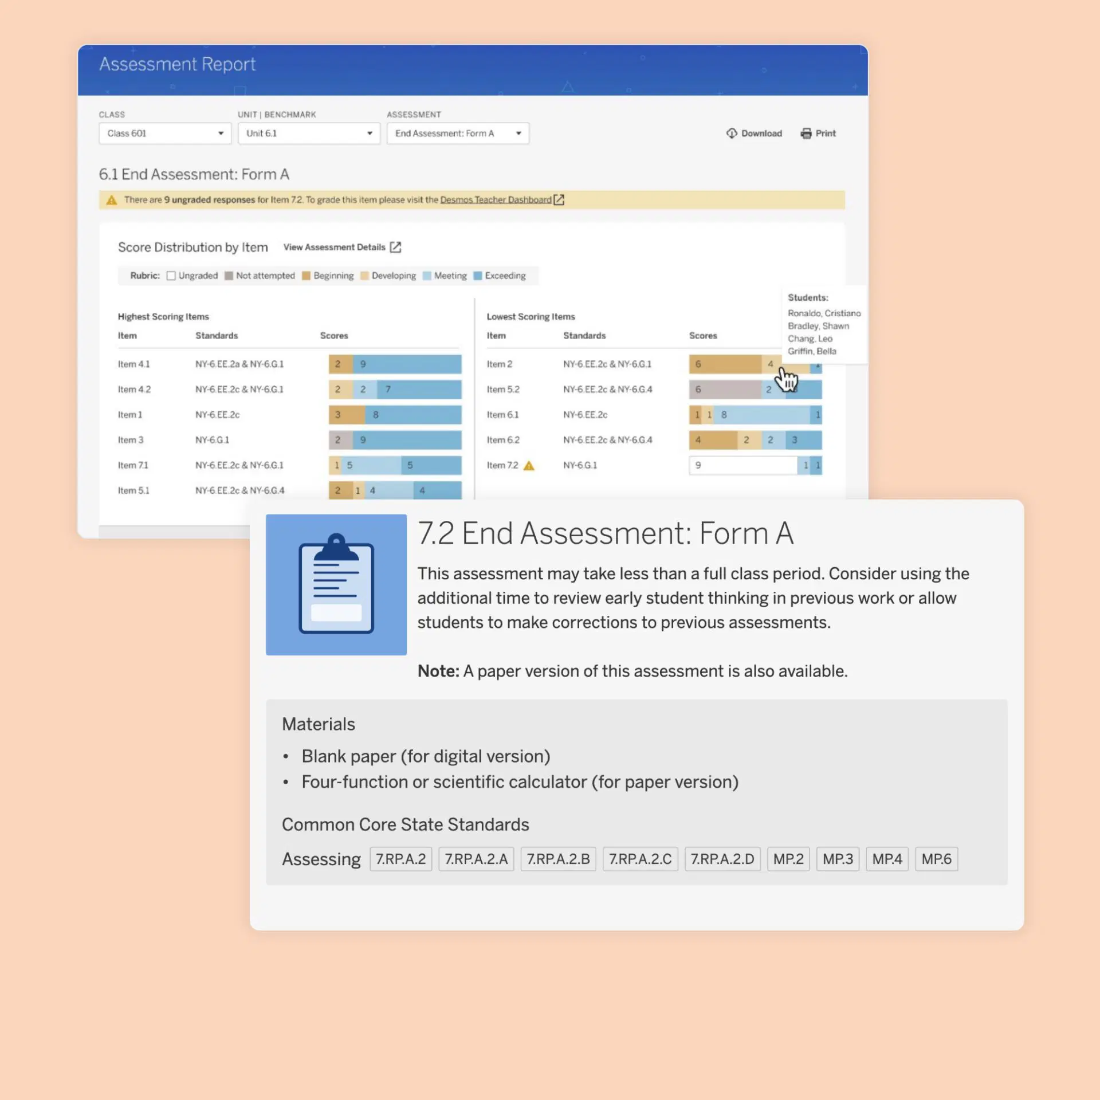The height and width of the screenshot is (1100, 1100).
Task: Click View Assessment Details
Action: coord(334,247)
